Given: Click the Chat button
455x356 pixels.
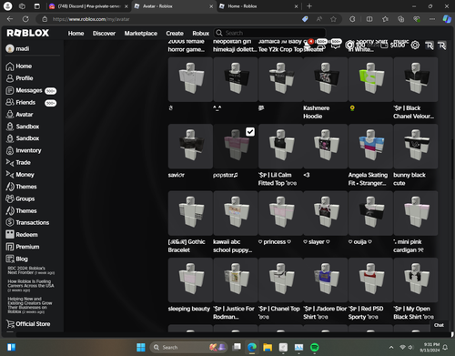Looking at the screenshot, I should point(439,325).
